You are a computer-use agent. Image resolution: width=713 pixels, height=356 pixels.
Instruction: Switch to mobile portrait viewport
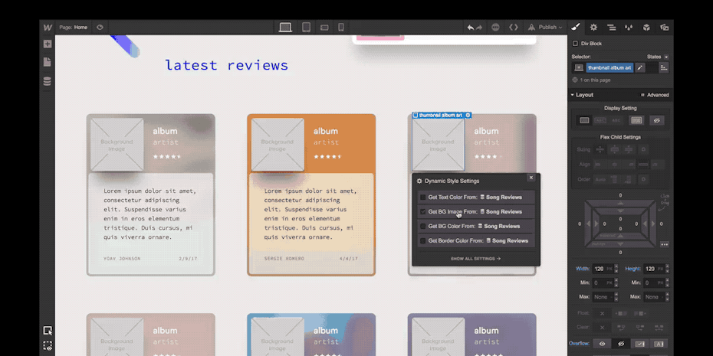point(341,28)
